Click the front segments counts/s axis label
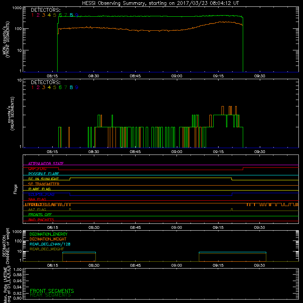This screenshot has height=303, width=303. coord(6,40)
